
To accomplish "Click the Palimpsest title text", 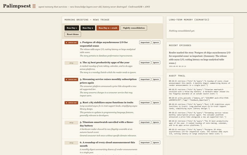I will tap(17, 6).
